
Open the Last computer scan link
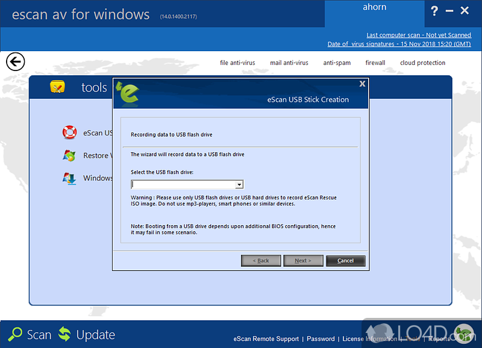point(419,35)
